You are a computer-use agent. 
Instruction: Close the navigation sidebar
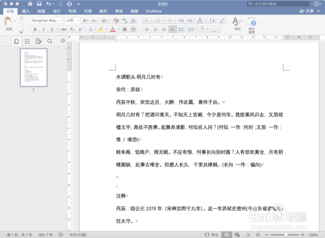63,41
